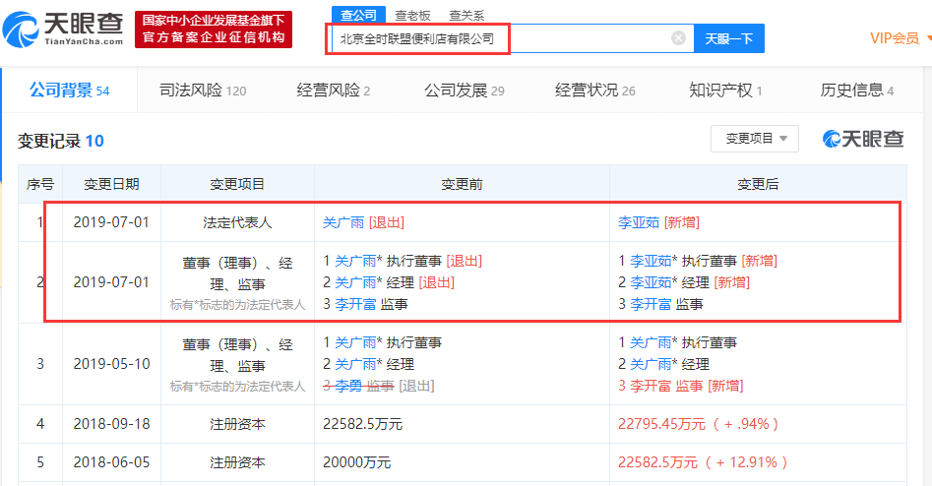Switch to the 查老板 search tab
The height and width of the screenshot is (486, 932).
412,16
